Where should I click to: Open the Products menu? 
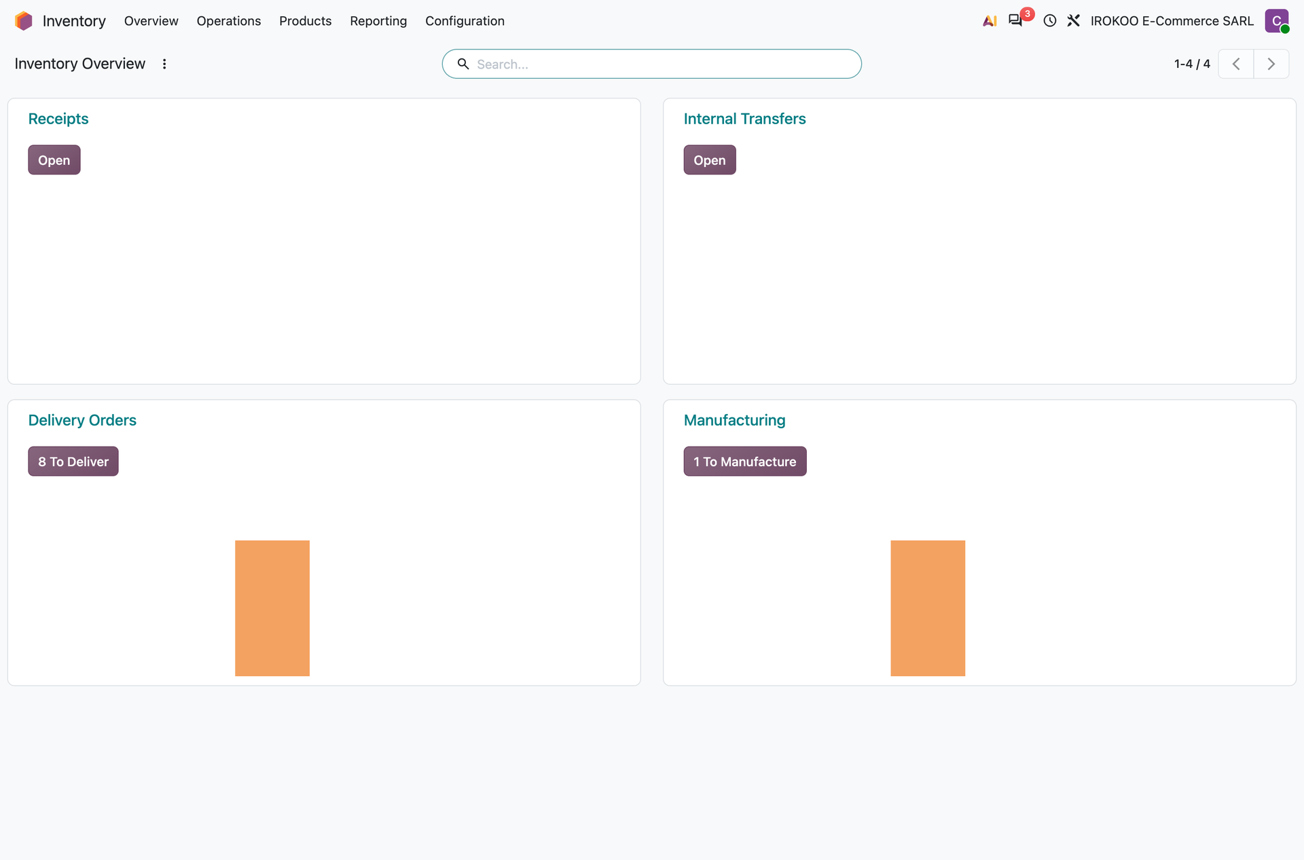(x=306, y=21)
